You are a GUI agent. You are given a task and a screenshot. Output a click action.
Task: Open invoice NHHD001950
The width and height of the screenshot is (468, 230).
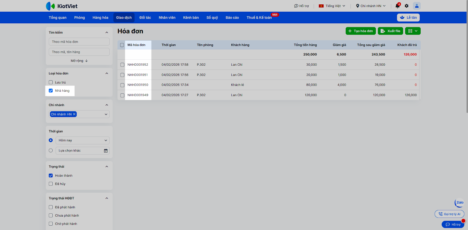tap(138, 85)
